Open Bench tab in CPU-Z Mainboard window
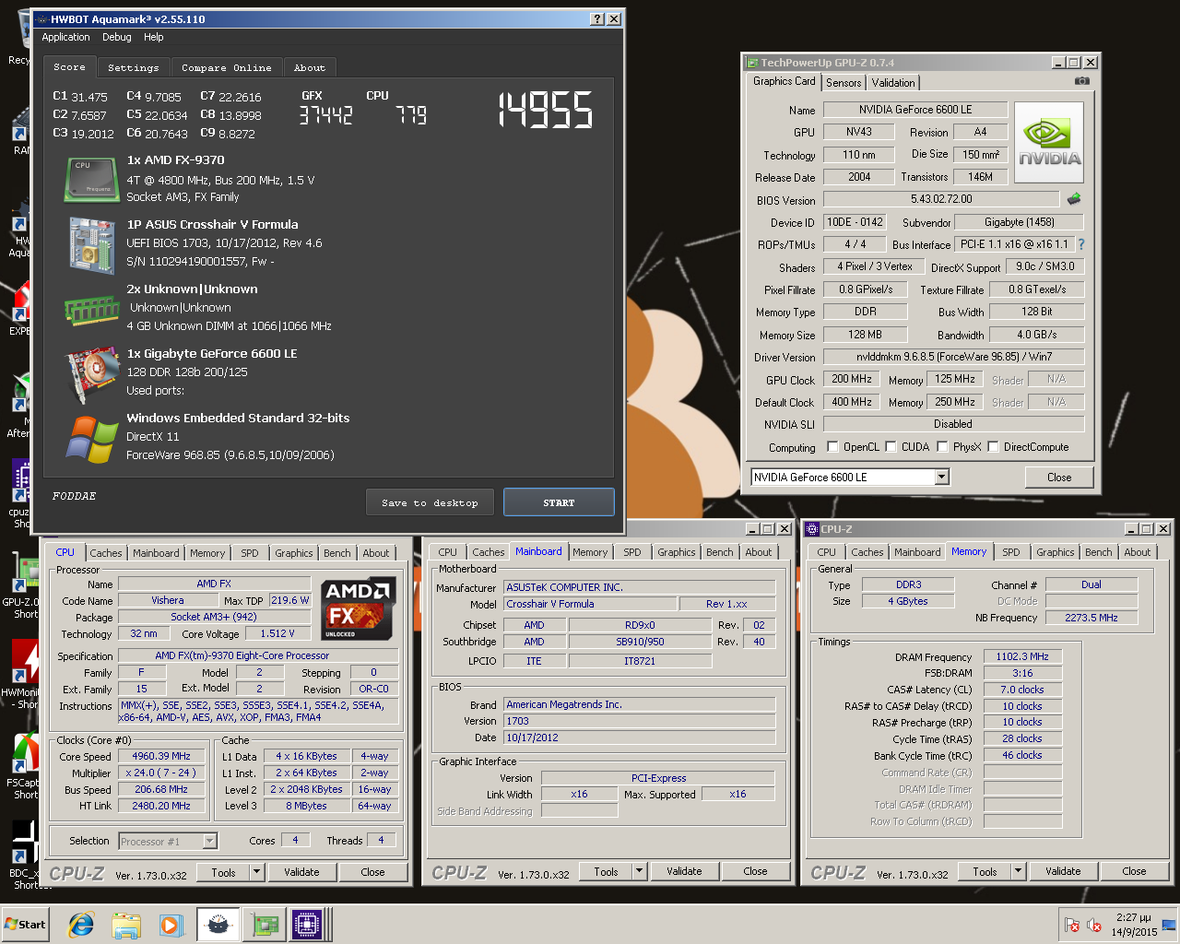The width and height of the screenshot is (1180, 944). point(719,552)
